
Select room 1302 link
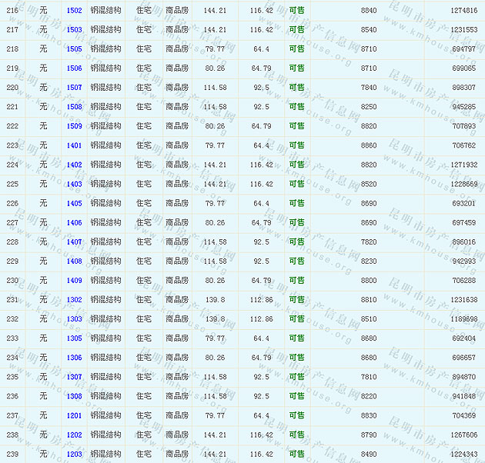coord(74,300)
